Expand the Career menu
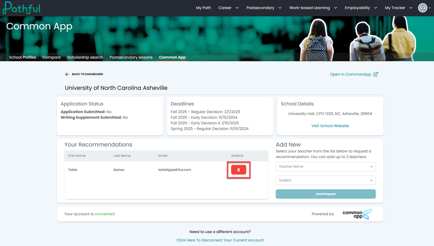The width and height of the screenshot is (434, 246). point(228,8)
